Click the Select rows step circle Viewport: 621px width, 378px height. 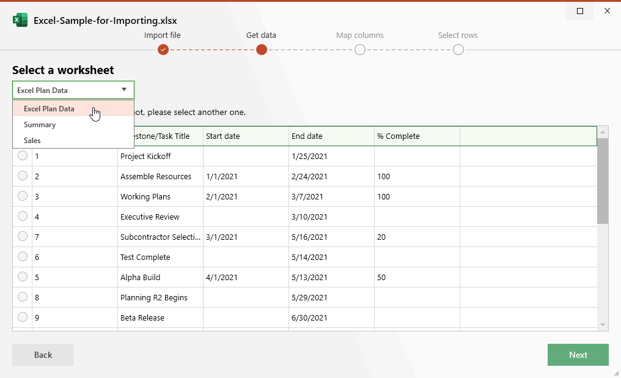pyautogui.click(x=458, y=50)
